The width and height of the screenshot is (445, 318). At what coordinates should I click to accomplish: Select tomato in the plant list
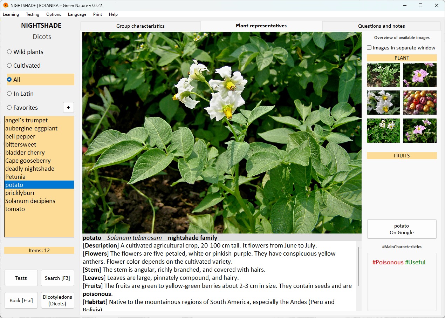pyautogui.click(x=39, y=209)
